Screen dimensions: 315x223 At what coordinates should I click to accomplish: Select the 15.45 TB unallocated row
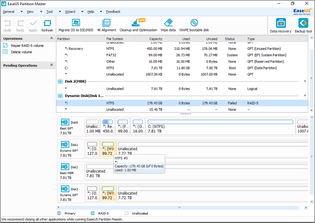pos(182,110)
